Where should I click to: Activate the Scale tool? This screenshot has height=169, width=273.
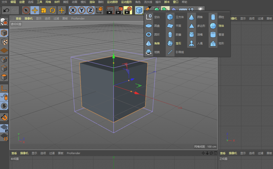(43, 10)
